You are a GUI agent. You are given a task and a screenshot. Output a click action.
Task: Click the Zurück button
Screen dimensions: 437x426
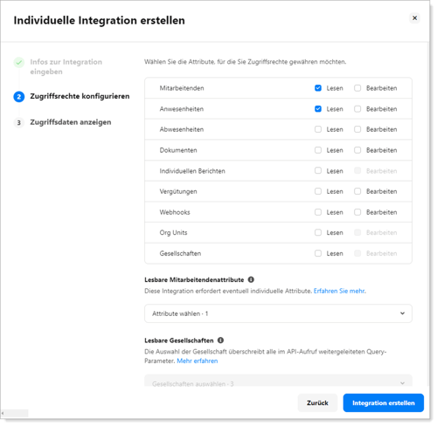(317, 402)
